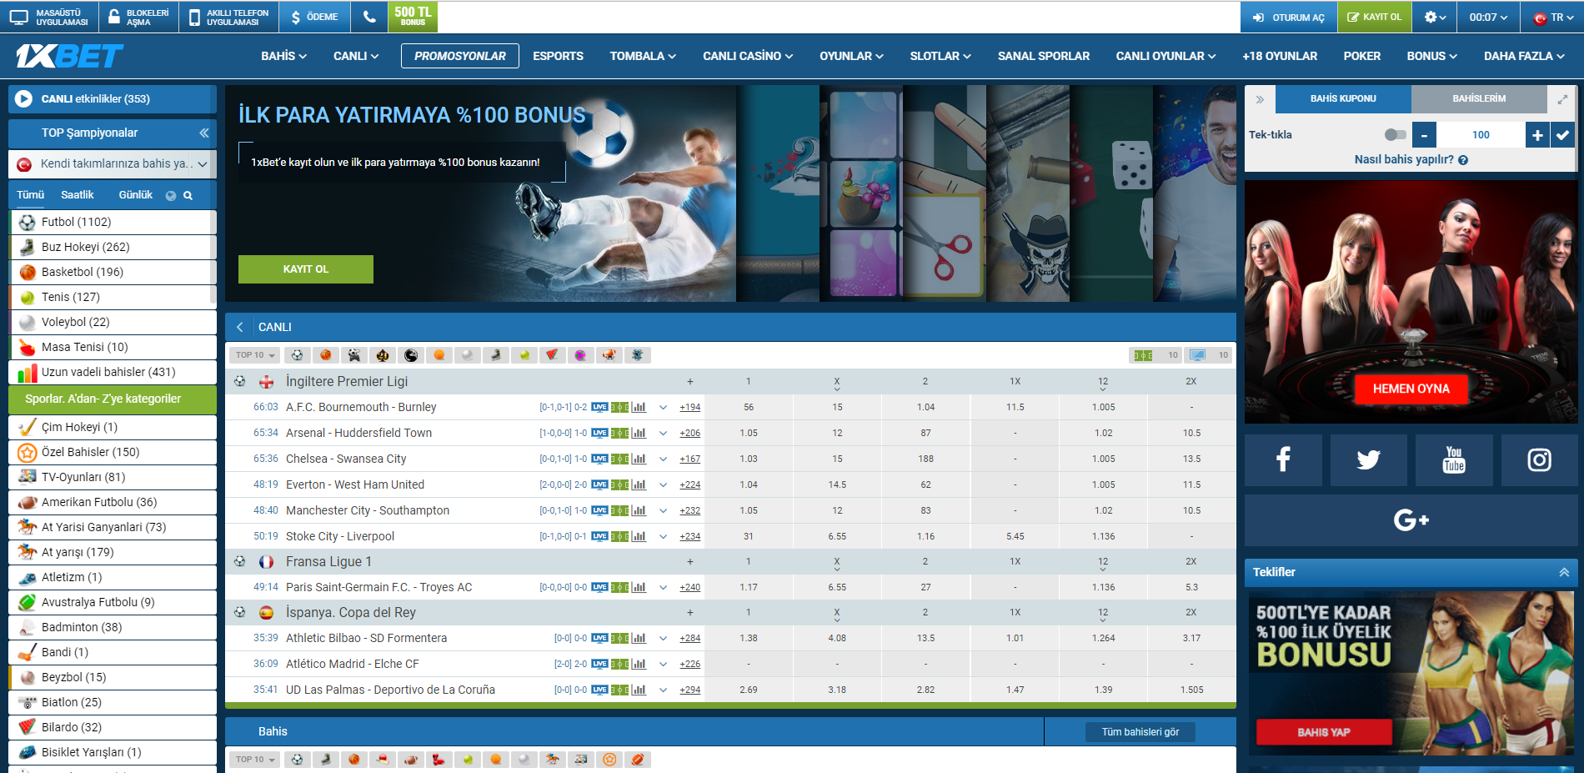Open the PROMOSYONLAR menu item
The width and height of the screenshot is (1584, 773).
pyautogui.click(x=459, y=56)
